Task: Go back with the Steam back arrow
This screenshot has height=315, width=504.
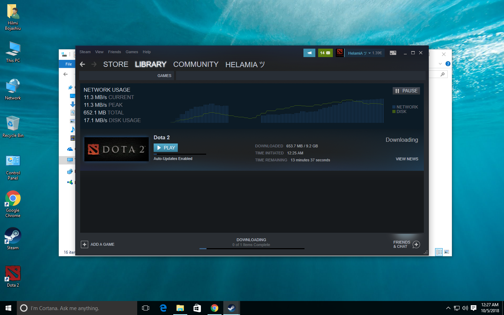Action: click(83, 64)
